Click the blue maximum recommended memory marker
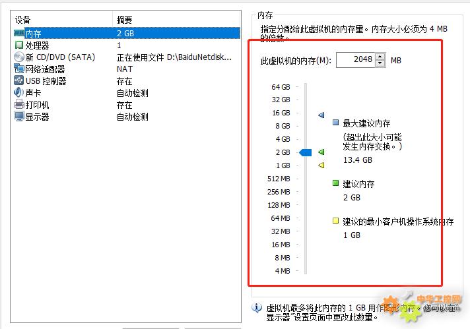The image size is (470, 329). click(321, 115)
